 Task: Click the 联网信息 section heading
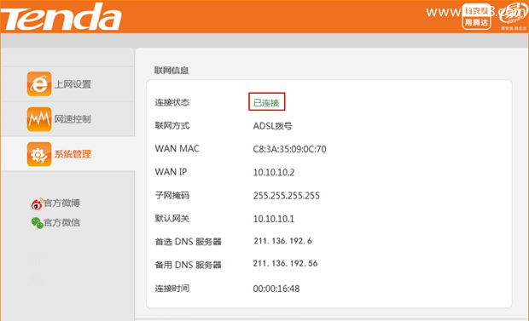coord(171,71)
